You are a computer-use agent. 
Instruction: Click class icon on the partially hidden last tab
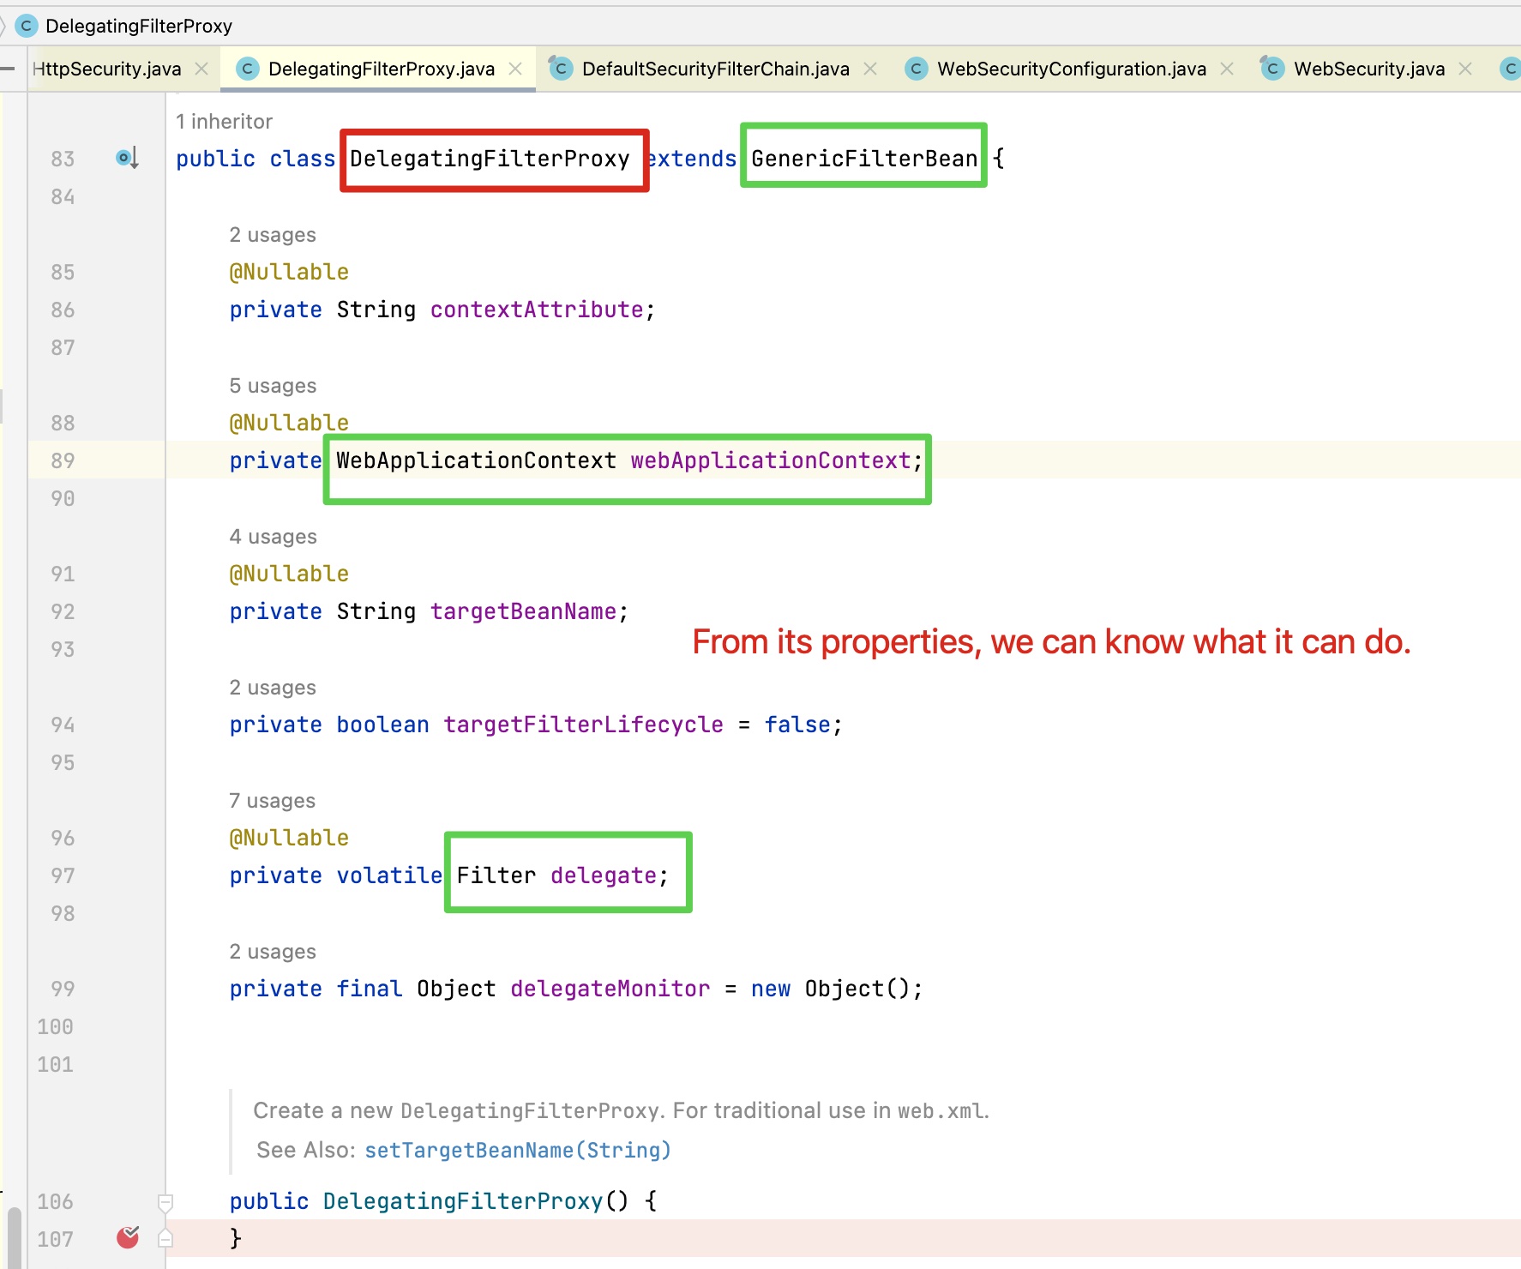pos(1510,69)
